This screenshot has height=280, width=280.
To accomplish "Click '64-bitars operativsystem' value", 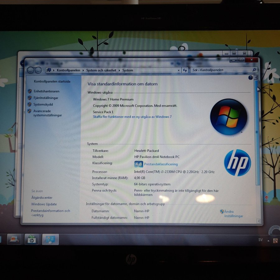I will tap(152, 184).
